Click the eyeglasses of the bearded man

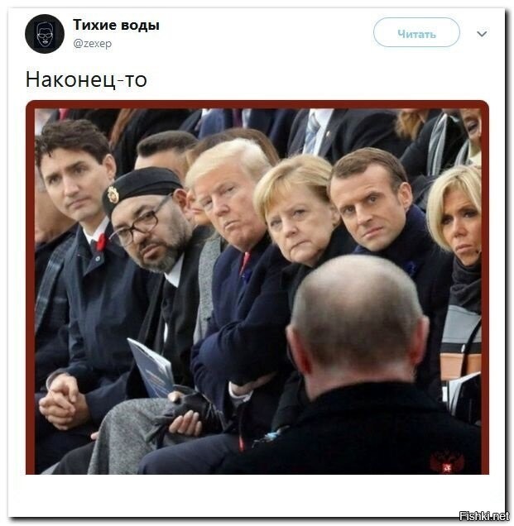click(141, 222)
